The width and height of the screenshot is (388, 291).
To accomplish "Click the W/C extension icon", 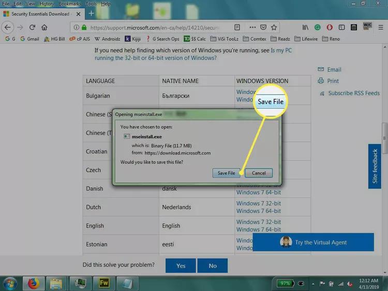I will (x=367, y=26).
